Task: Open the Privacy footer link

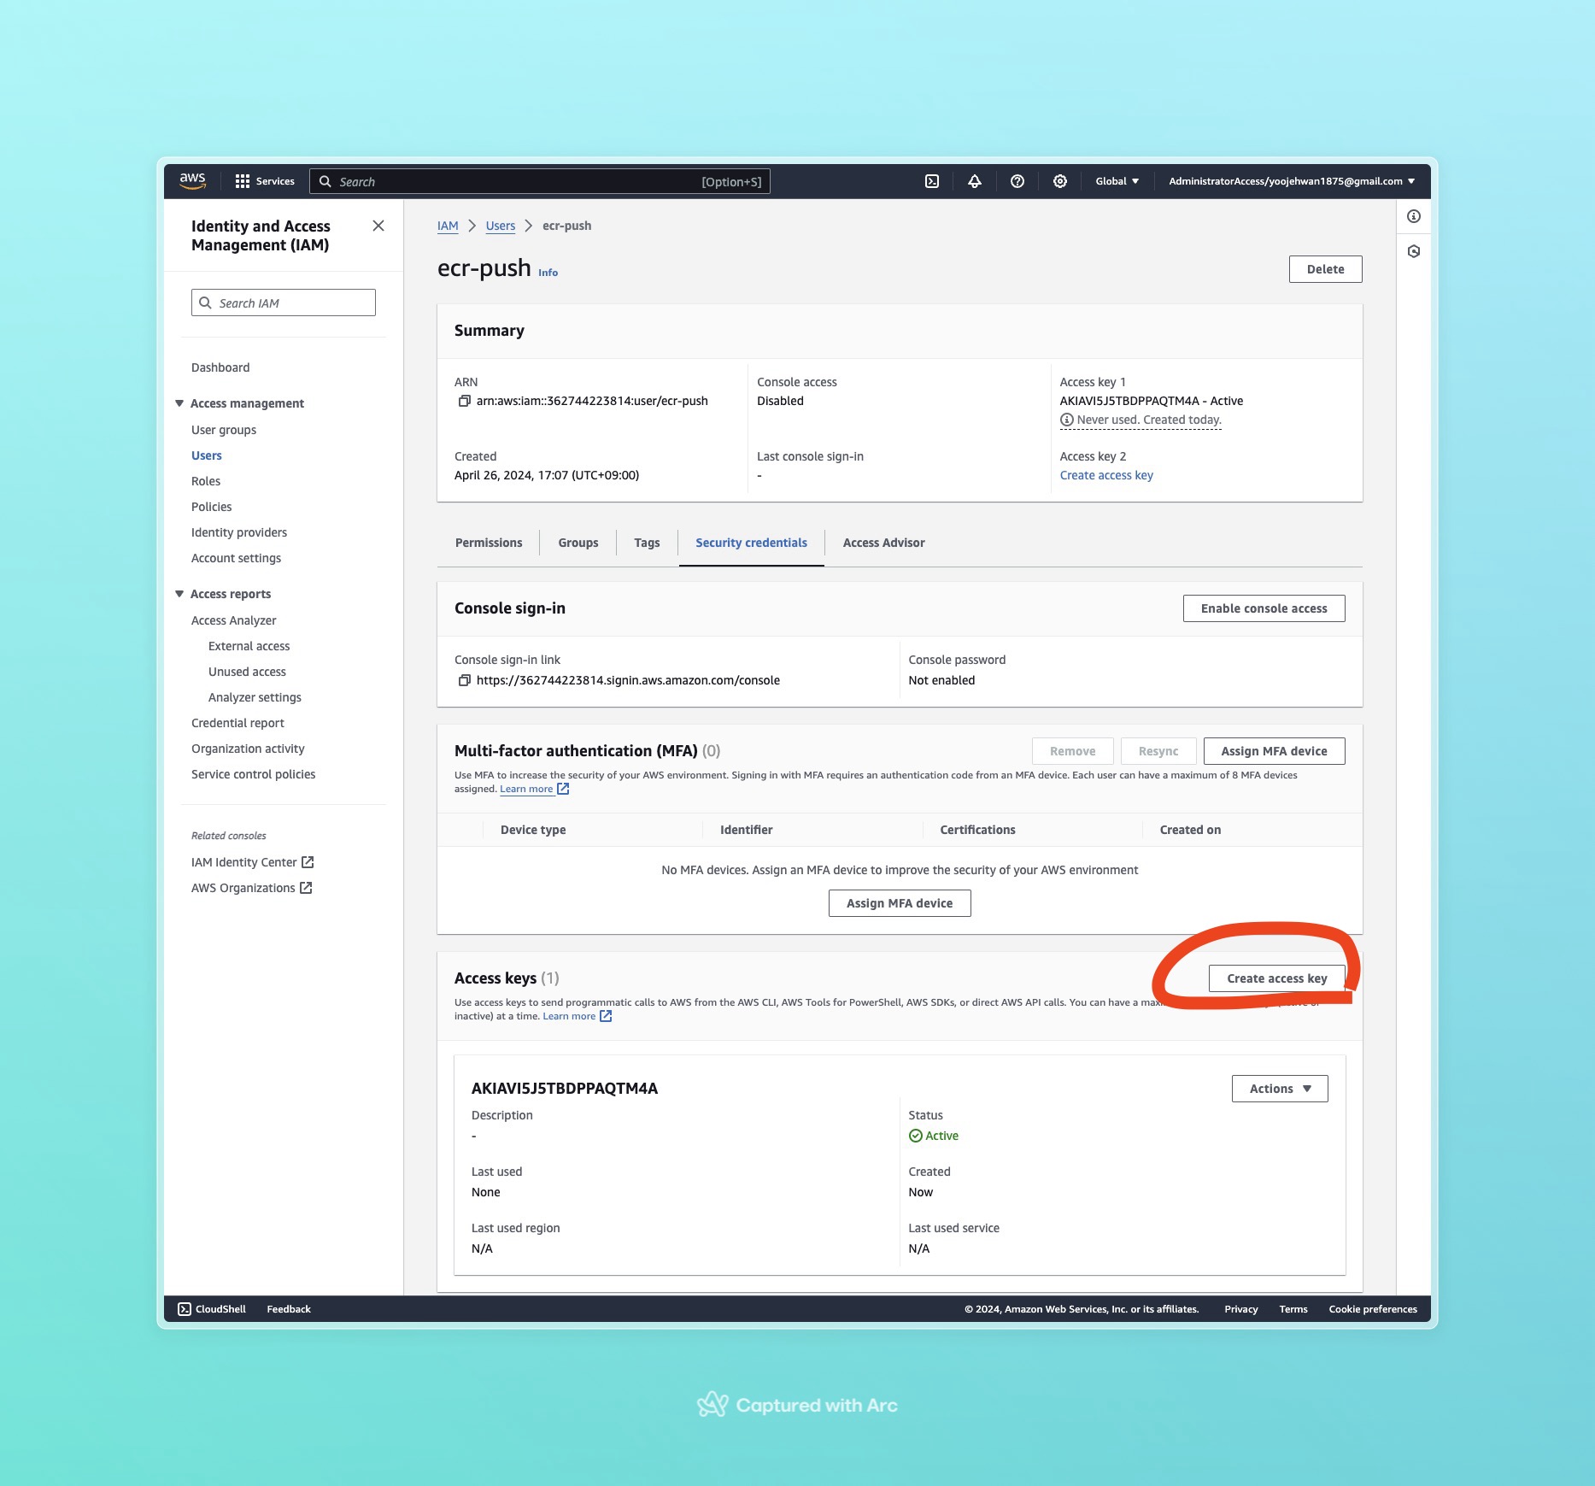Action: [1240, 1309]
